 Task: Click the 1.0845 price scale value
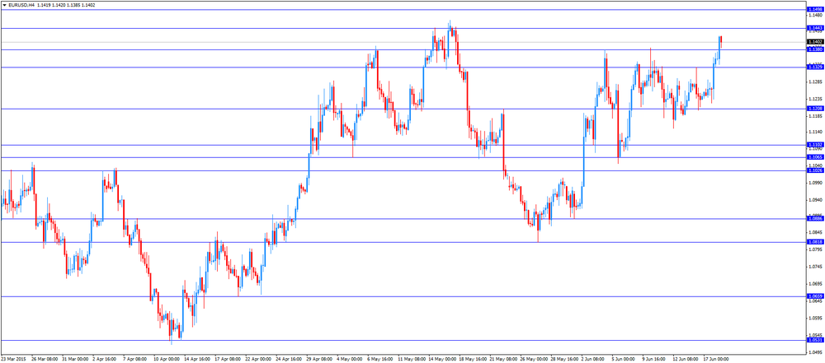click(814, 232)
